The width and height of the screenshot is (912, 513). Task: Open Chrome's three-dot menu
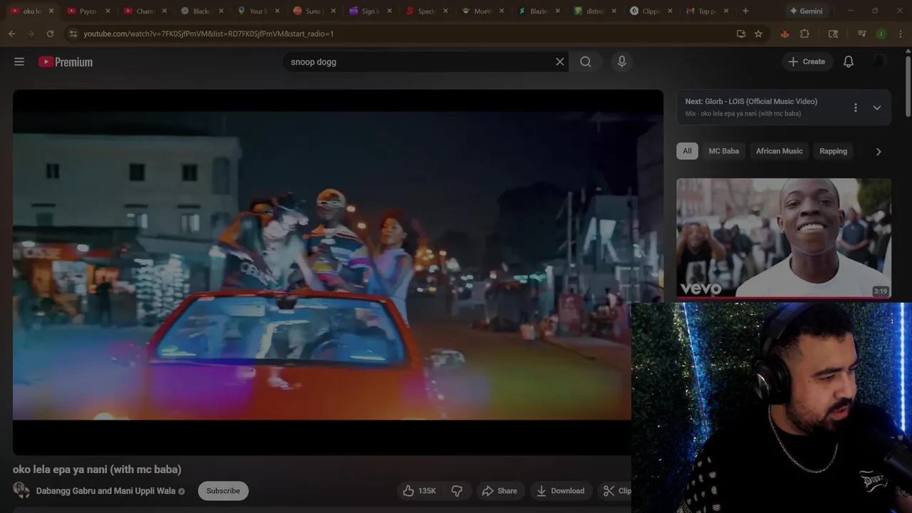click(901, 33)
